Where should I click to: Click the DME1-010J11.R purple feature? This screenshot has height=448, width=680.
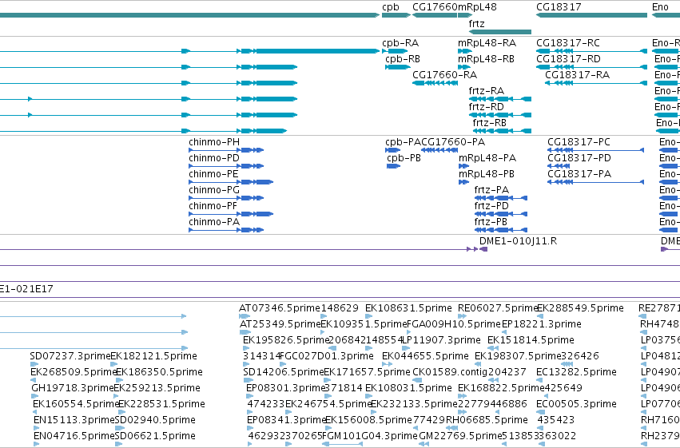(483, 249)
